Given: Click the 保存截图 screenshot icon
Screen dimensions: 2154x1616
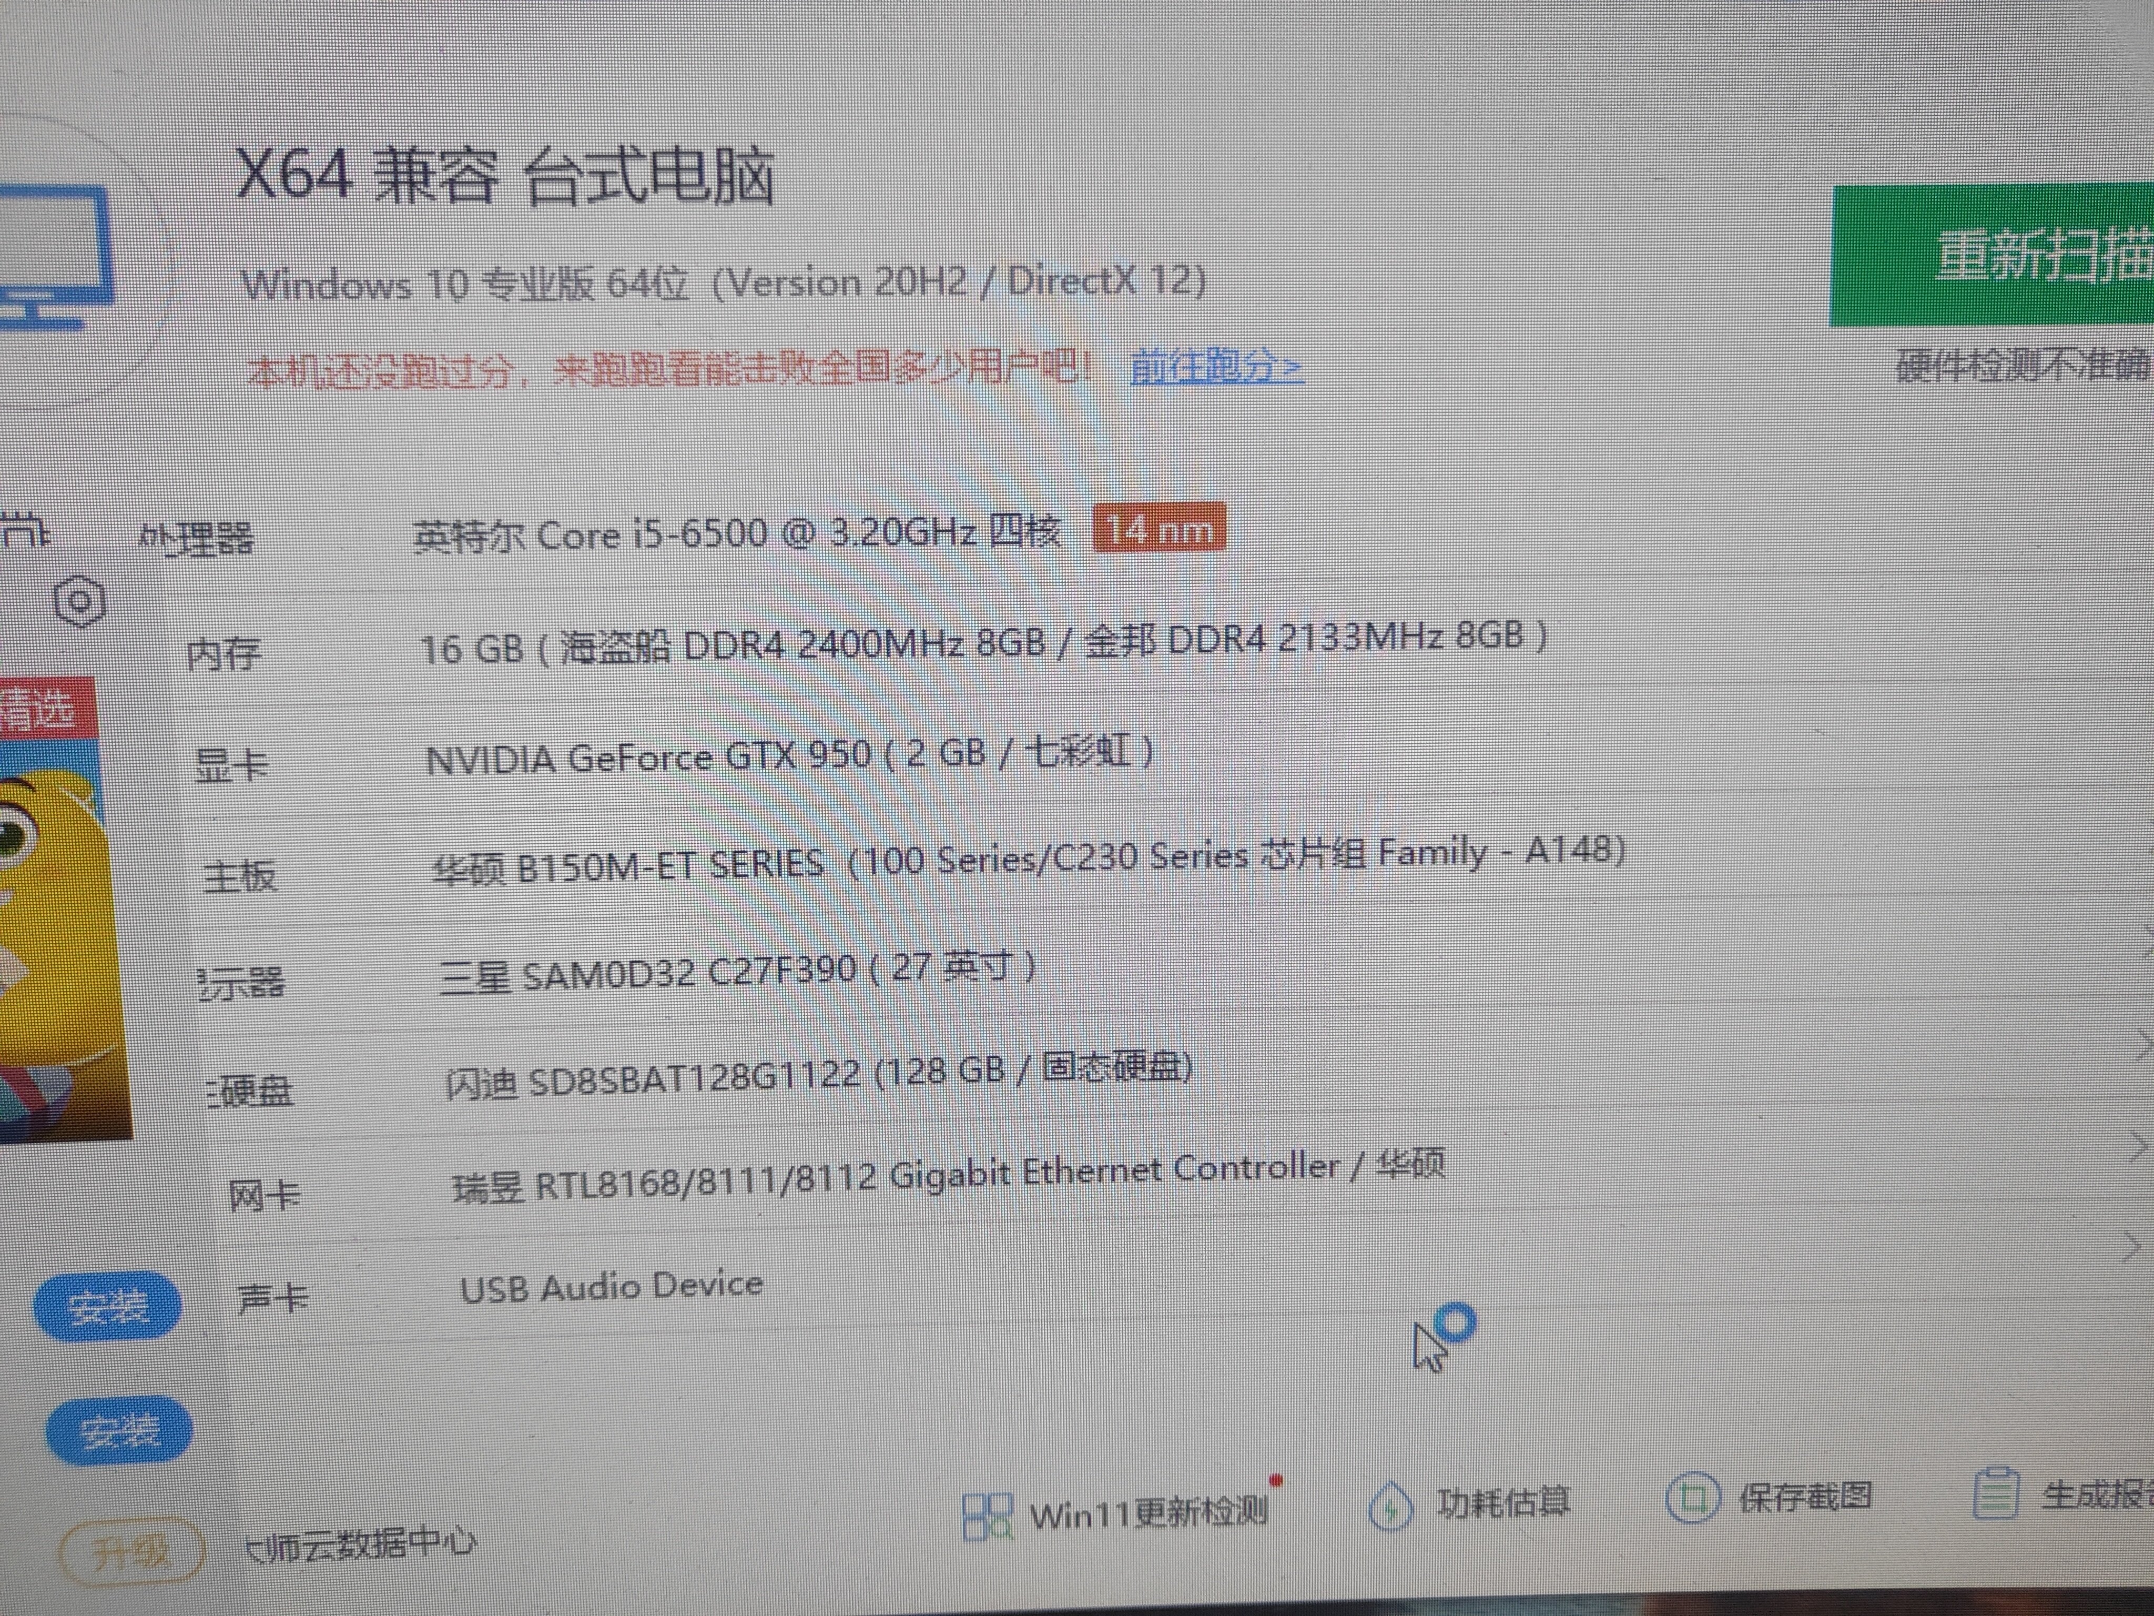Looking at the screenshot, I should tap(1692, 1499).
